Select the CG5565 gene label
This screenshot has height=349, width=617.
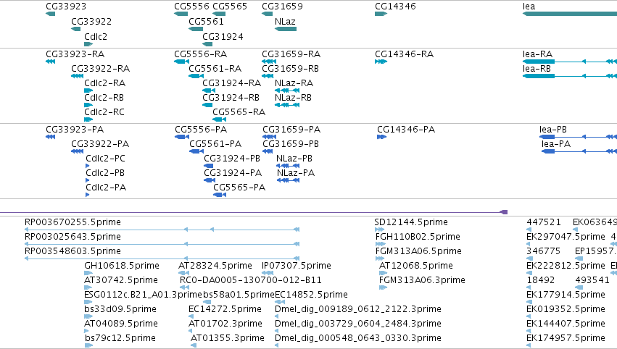point(230,7)
